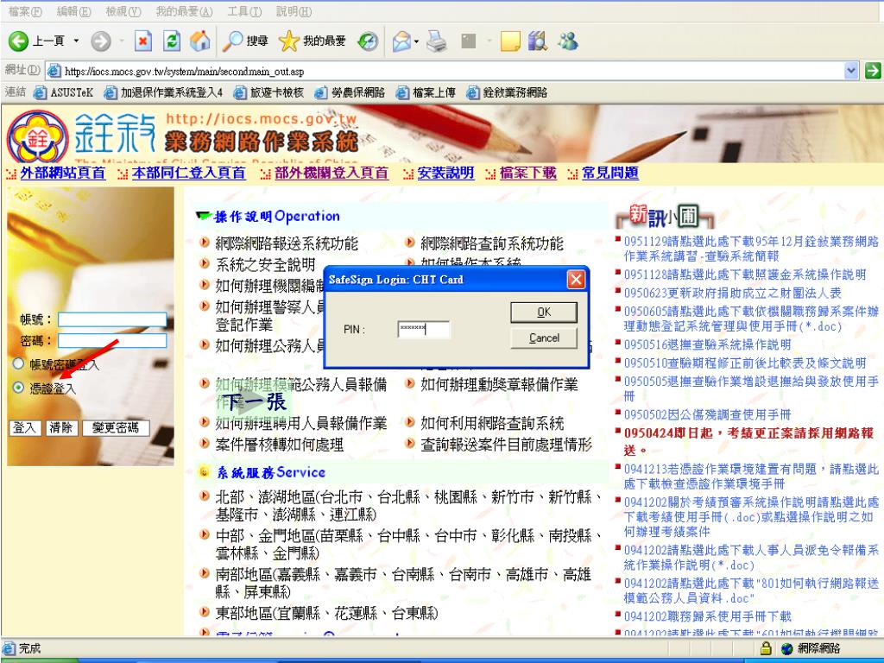The image size is (884, 663).
Task: Confirm PIN with the OK button
Action: (x=544, y=313)
